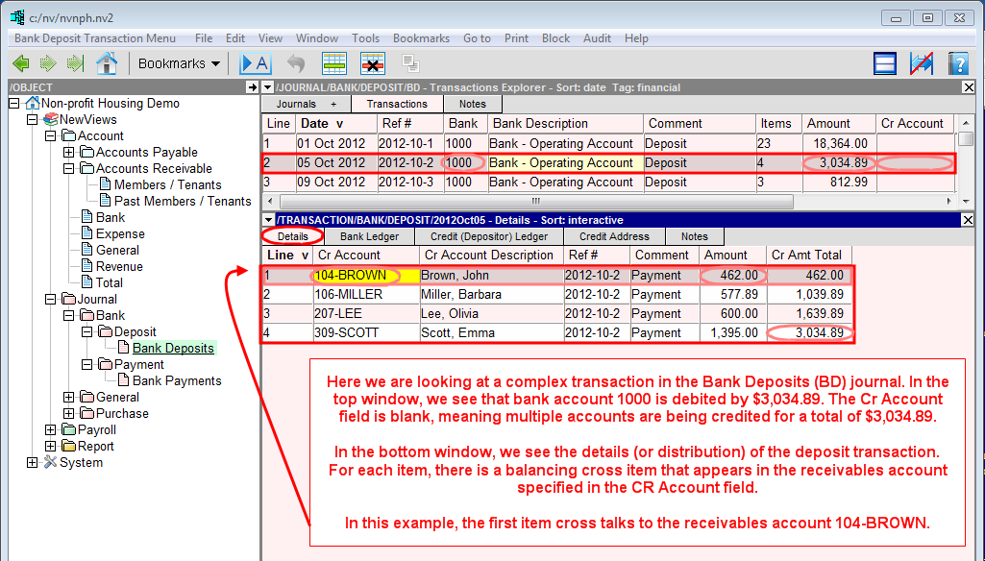985x561 pixels.
Task: Collapse the Accounts Receivable tree node
Action: point(68,168)
